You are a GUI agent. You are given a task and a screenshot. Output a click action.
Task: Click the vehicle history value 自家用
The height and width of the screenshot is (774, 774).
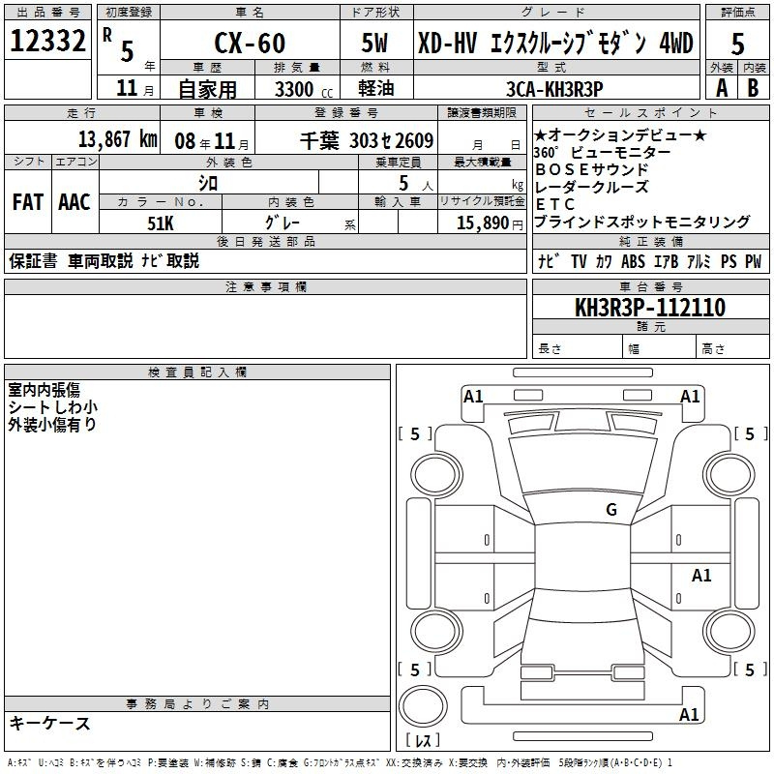pos(207,89)
